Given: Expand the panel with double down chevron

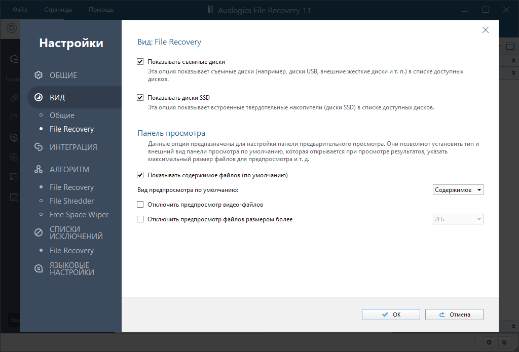Looking at the screenshot, I should point(513,73).
